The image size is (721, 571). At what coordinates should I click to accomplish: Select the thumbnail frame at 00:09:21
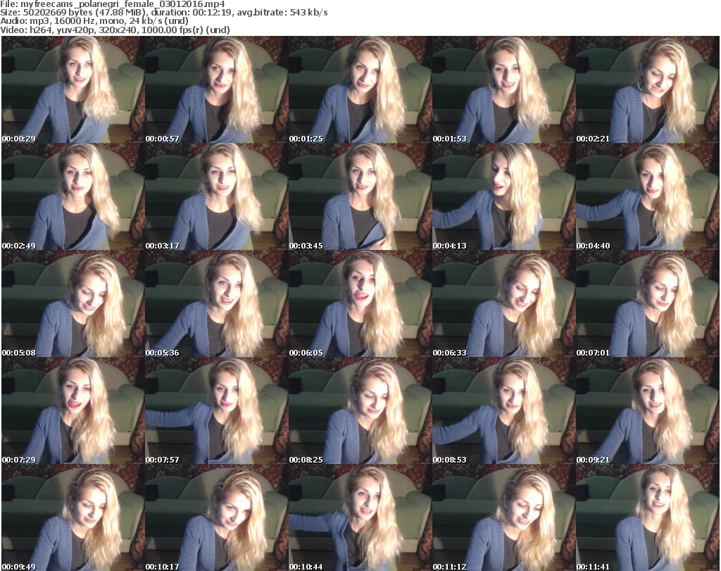647,411
